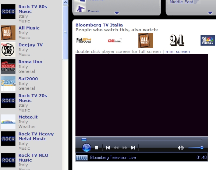Click the Fast Forward button
Image resolution: width=216 pixels, height=170 pixels.
pos(125,148)
